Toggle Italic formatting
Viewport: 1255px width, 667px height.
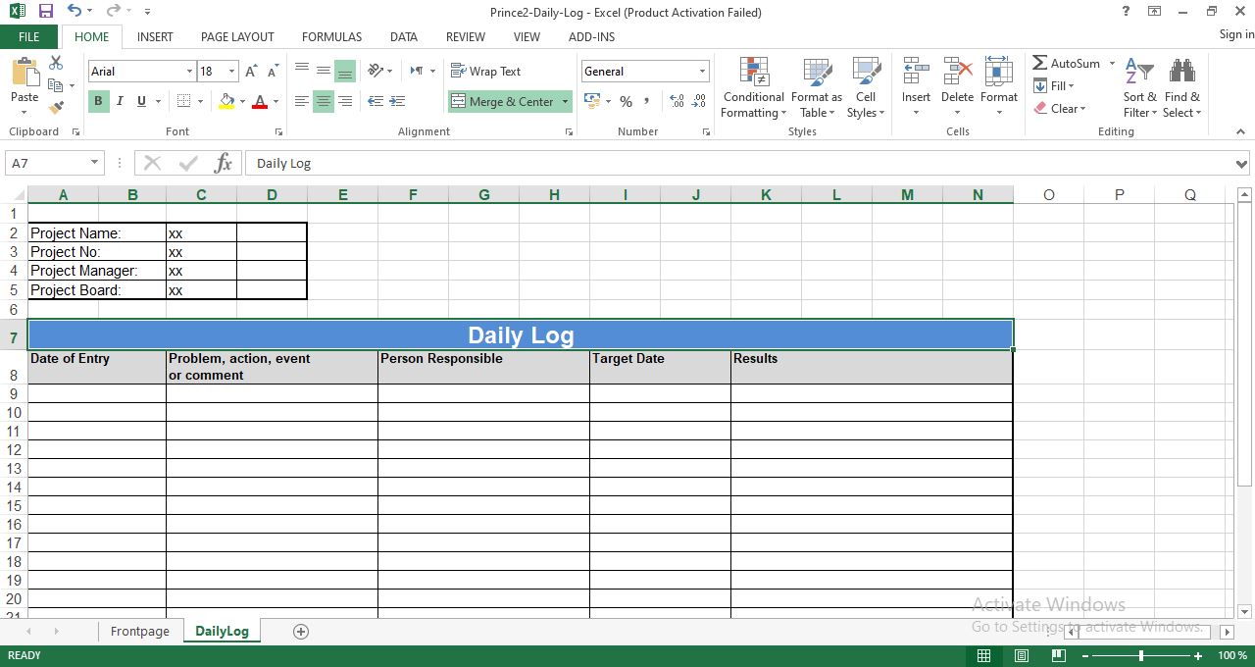tap(120, 101)
